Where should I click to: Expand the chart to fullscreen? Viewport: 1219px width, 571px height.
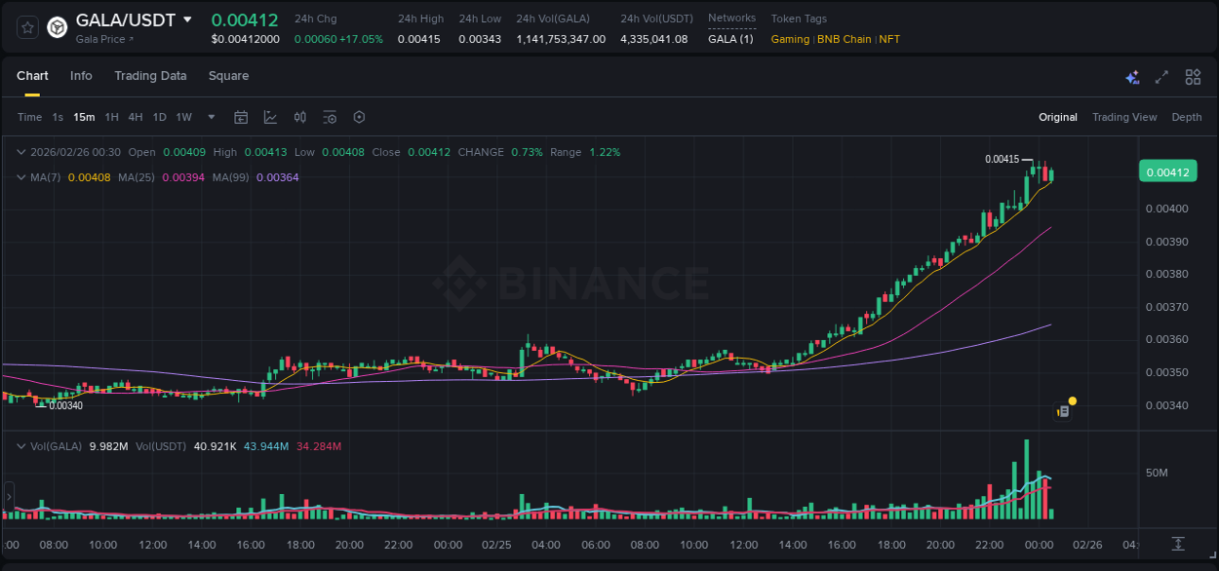click(x=1162, y=76)
